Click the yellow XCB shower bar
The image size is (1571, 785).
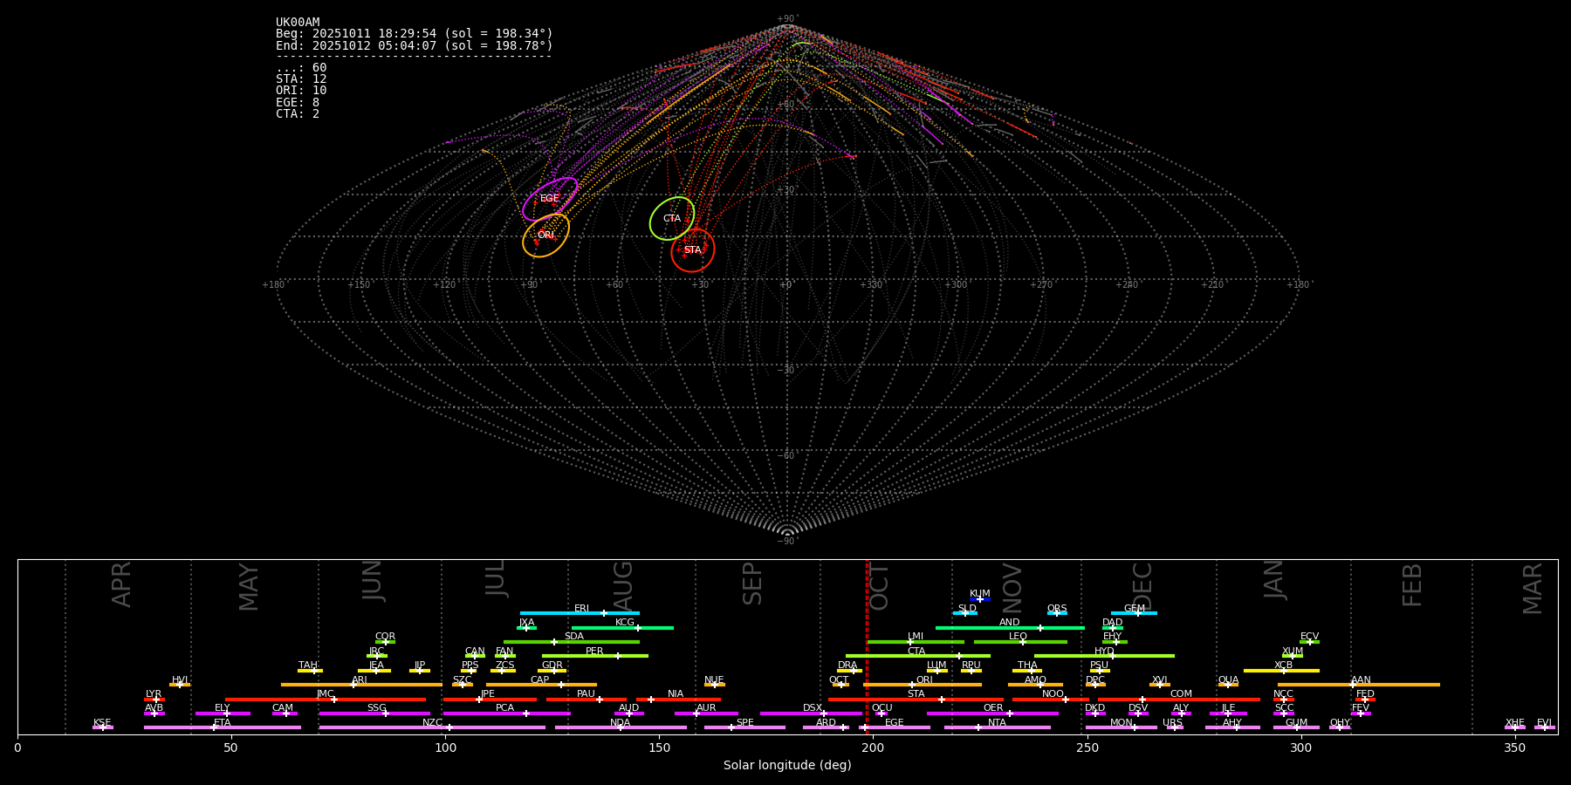(x=1266, y=671)
